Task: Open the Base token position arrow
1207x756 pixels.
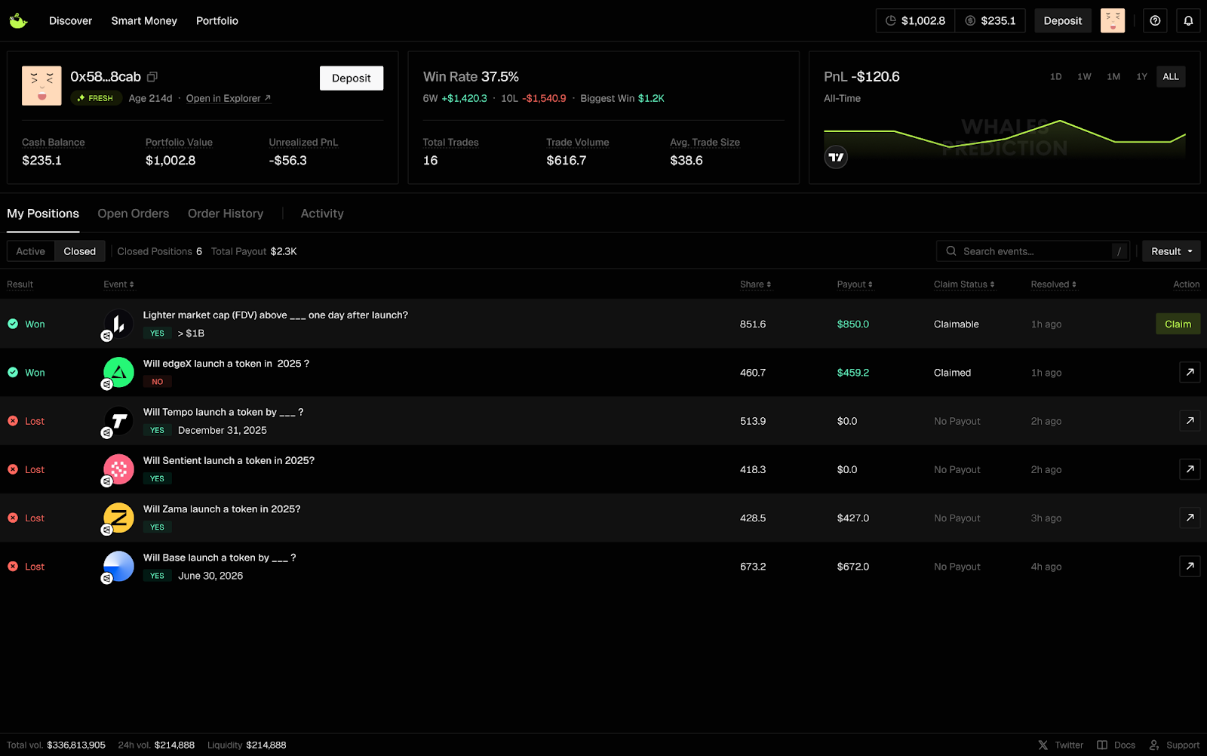Action: point(1190,567)
